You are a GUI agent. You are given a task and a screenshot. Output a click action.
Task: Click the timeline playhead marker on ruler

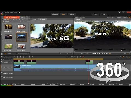89,84
